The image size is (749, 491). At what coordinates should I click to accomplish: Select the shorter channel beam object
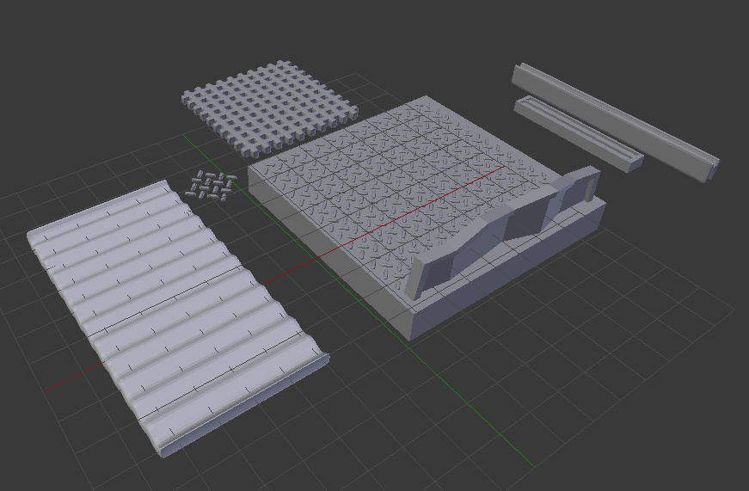[578, 133]
